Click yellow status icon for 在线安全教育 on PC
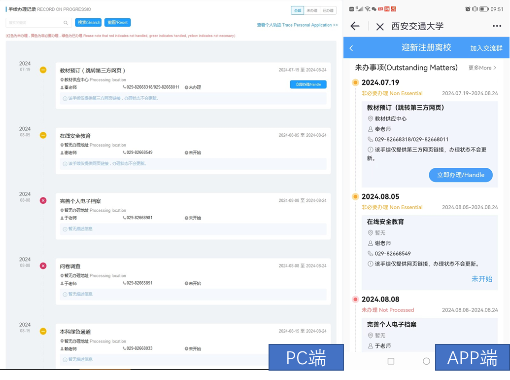Screen dimensions: 510x380 pos(43,135)
